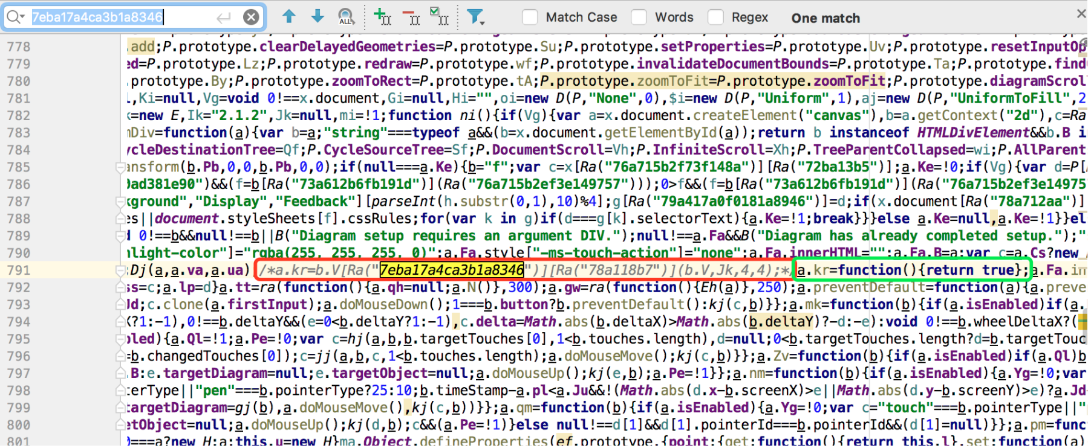1091x448 pixels.
Task: Close the find bar
Action: tap(1081, 13)
